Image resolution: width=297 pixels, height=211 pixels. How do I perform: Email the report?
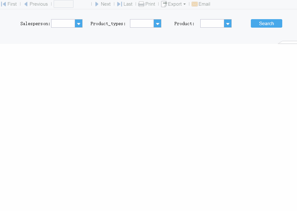click(201, 4)
